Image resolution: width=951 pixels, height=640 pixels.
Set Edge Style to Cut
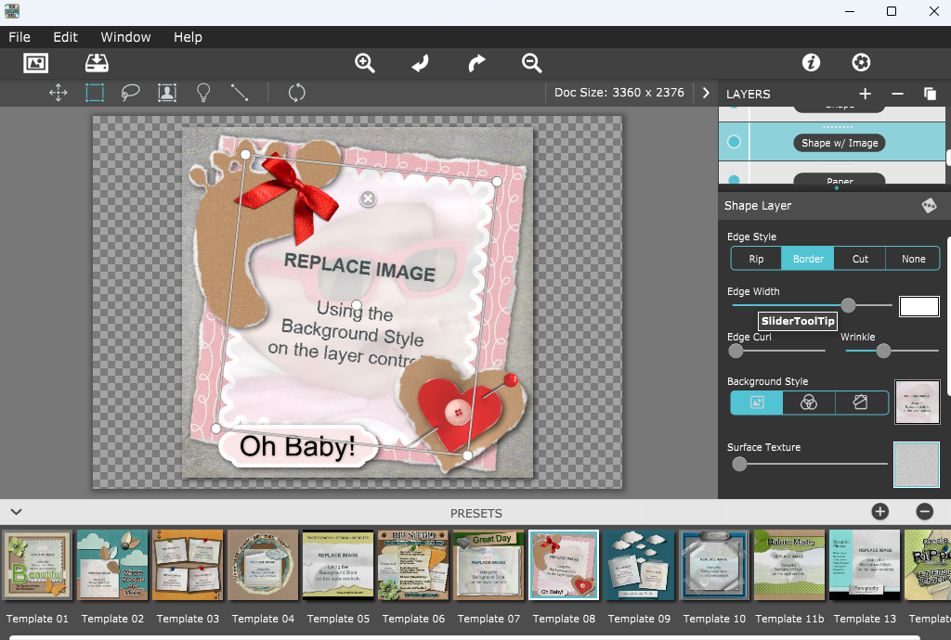point(860,259)
